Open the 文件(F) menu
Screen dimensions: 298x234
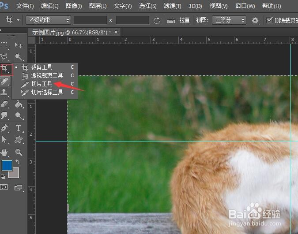25,6
